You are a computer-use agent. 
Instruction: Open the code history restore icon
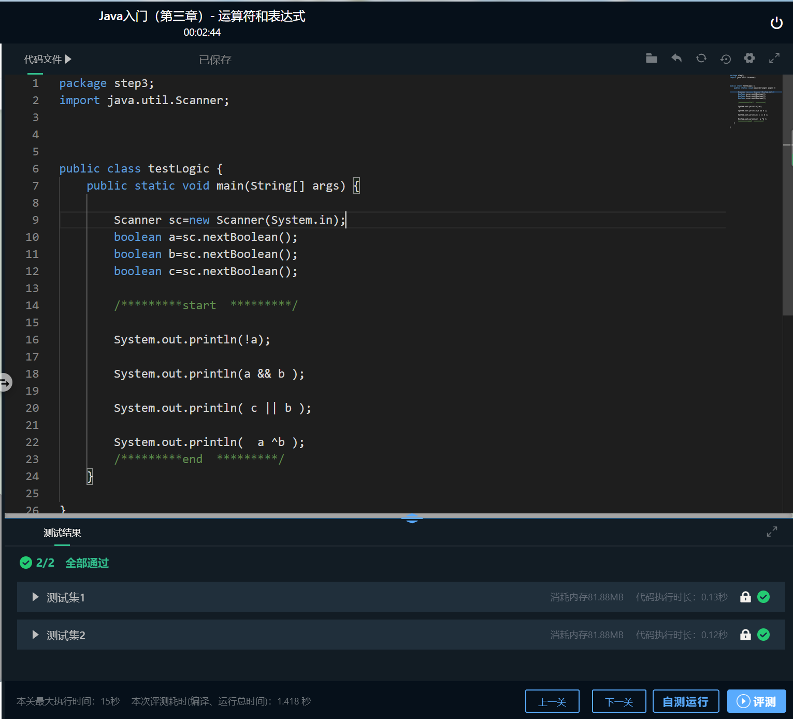coord(725,59)
